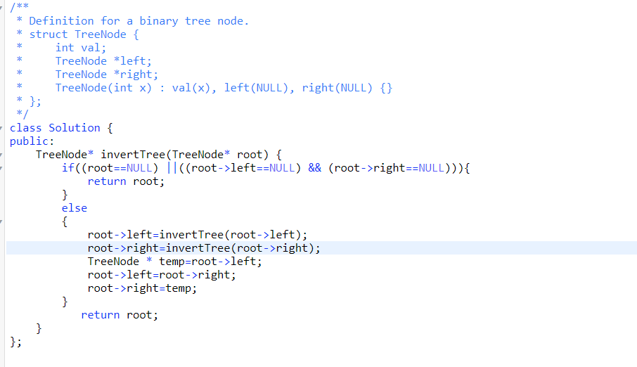Image resolution: width=637 pixels, height=367 pixels.
Task: Click the 'TreeNode * temp=root->left;' line
Action: click(x=174, y=262)
